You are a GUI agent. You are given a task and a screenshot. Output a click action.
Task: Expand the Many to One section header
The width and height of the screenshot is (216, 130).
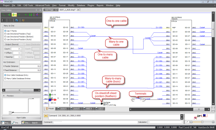pyautogui.click(x=21, y=26)
